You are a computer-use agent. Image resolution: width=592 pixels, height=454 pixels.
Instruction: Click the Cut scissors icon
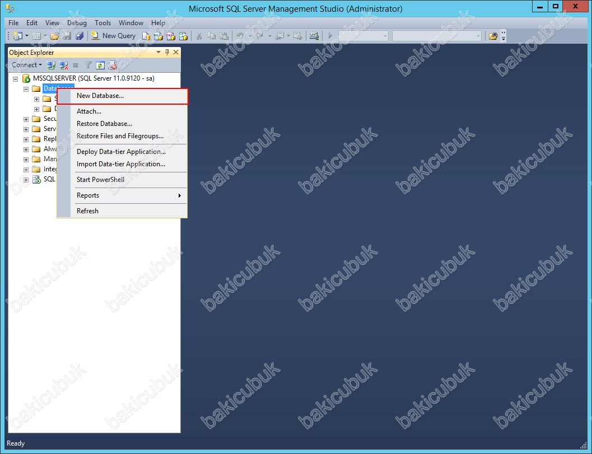(199, 36)
